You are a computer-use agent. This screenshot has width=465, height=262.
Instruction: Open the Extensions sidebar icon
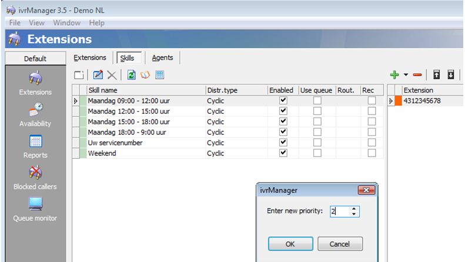[35, 78]
